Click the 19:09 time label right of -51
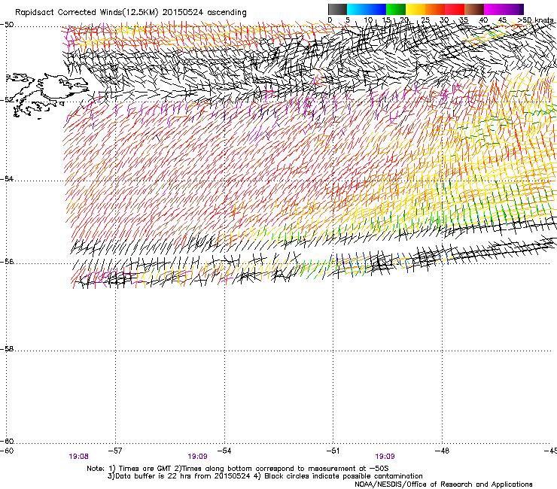 [385, 457]
